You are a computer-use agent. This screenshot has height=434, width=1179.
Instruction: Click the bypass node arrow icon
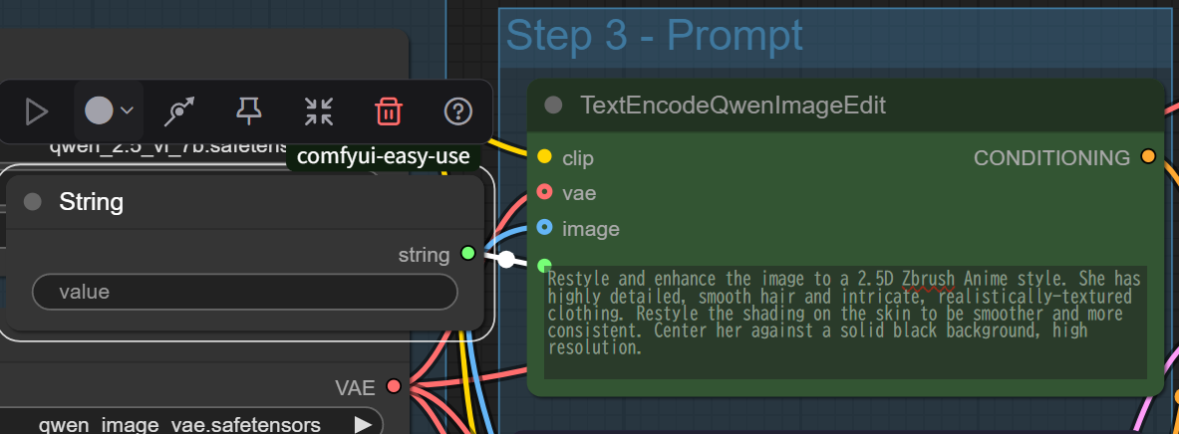(x=179, y=111)
